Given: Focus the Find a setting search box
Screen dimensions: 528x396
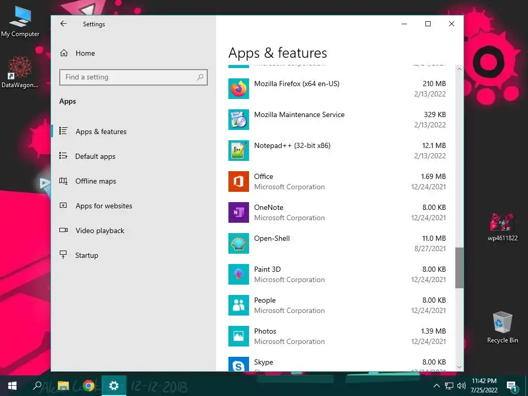Looking at the screenshot, I should [x=134, y=77].
